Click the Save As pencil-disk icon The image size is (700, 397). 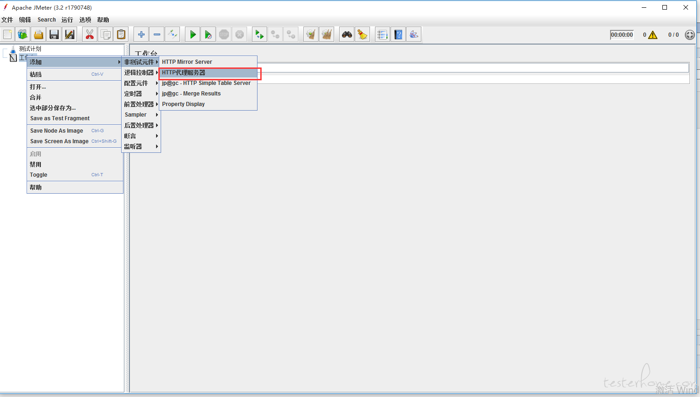[70, 34]
